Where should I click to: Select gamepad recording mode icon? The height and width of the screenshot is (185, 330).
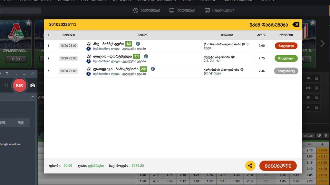[x=3, y=122]
